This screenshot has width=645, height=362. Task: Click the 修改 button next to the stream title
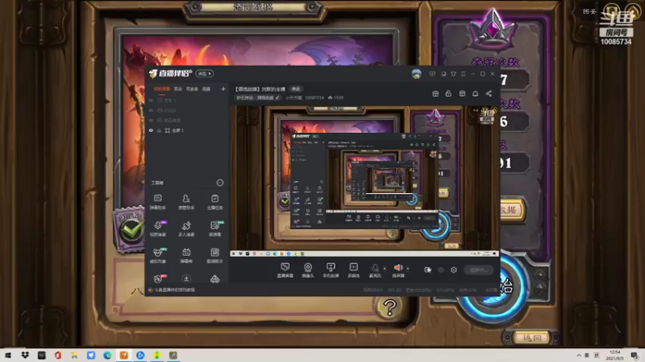[x=295, y=89]
